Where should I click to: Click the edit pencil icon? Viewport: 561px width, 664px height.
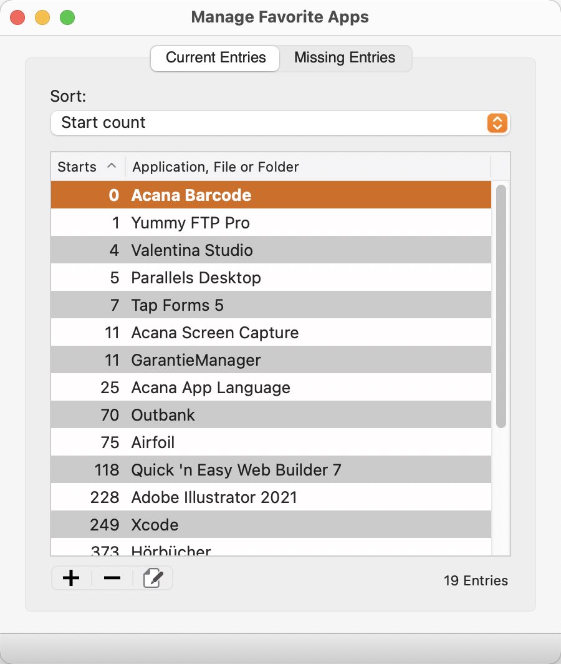153,579
